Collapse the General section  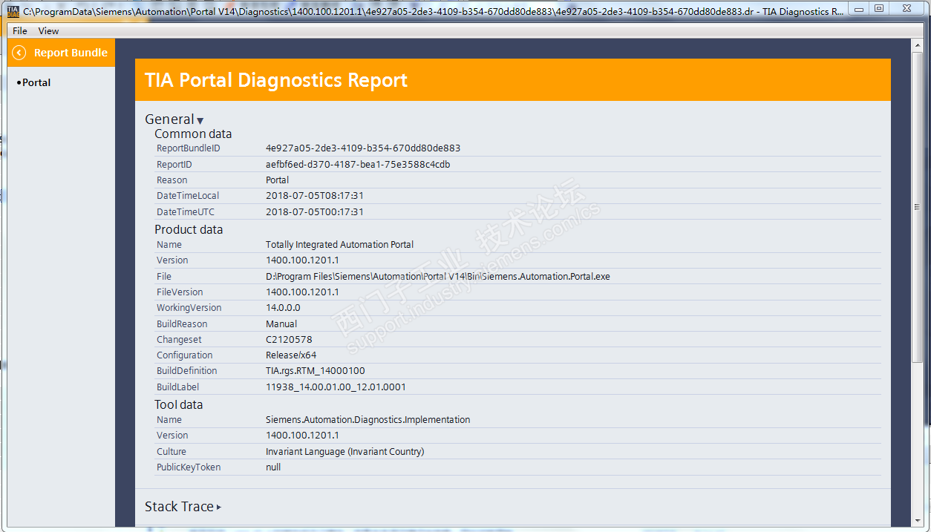coord(174,119)
